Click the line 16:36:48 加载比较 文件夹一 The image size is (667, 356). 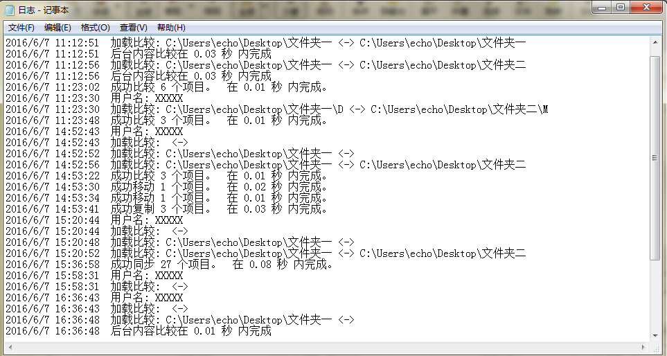(x=179, y=319)
